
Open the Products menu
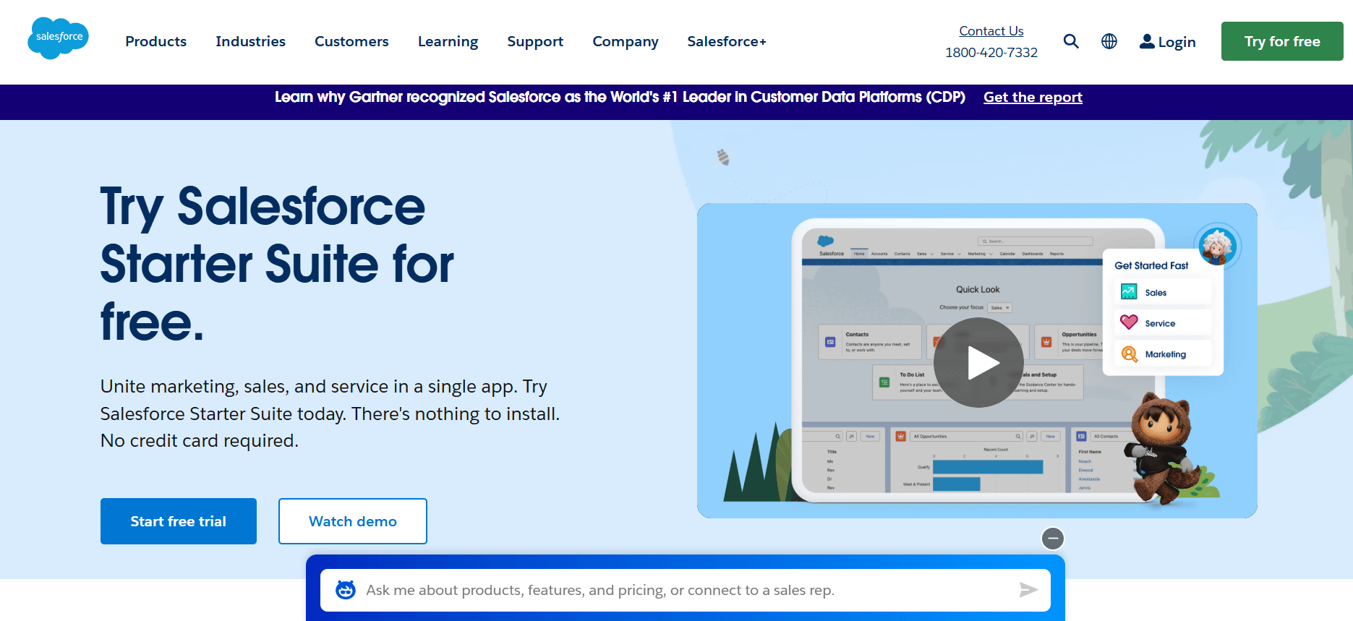pos(156,41)
